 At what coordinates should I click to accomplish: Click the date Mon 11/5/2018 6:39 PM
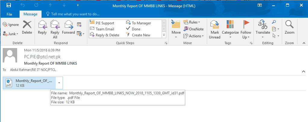42,50
